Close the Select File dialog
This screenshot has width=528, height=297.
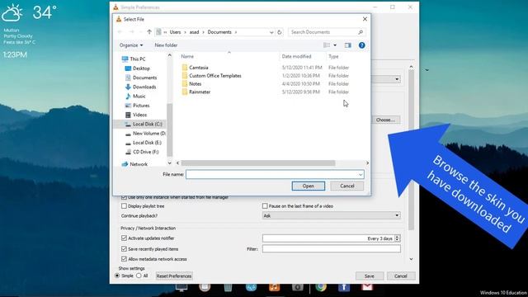[x=365, y=19]
